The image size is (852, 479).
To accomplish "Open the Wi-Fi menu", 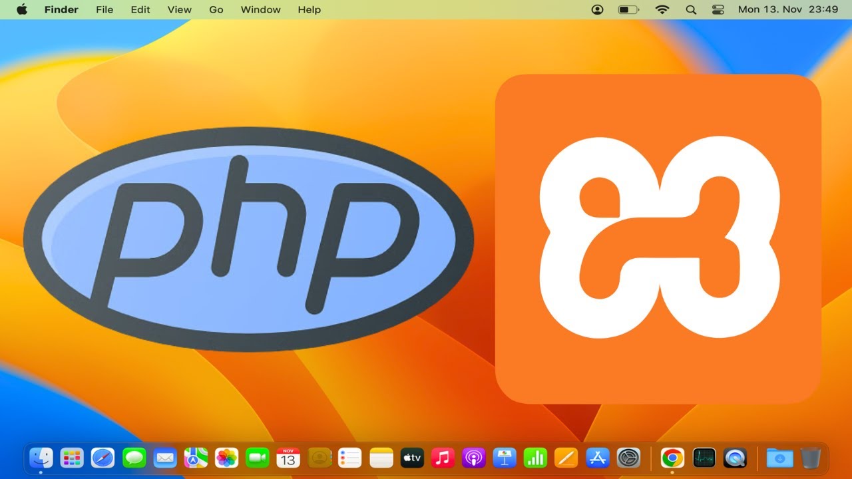I will 662,10.
